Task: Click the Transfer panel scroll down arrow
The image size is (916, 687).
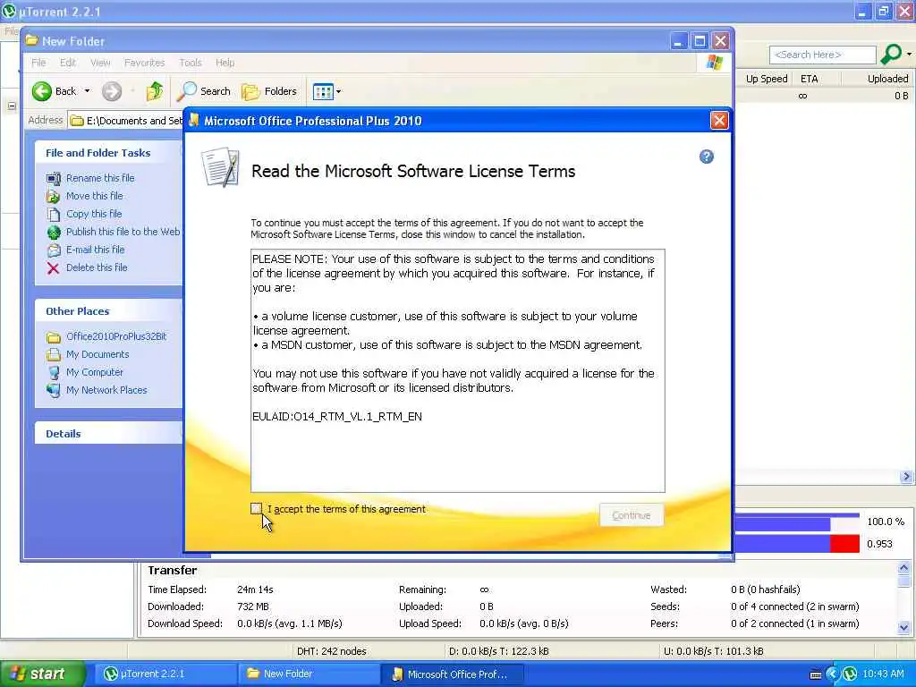Action: click(x=903, y=628)
